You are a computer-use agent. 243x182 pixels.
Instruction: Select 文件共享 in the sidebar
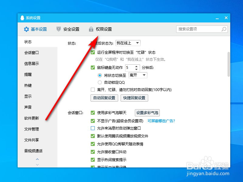(x=37, y=140)
